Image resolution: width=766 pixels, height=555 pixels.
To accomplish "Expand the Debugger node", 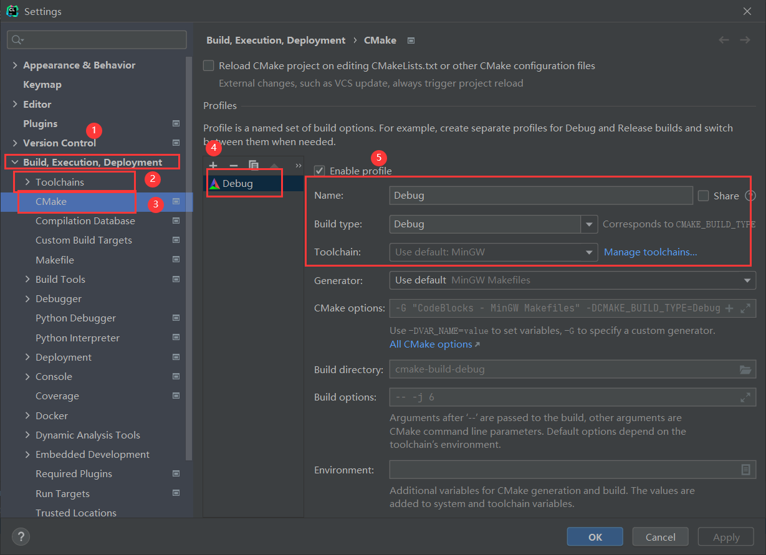I will [x=27, y=298].
